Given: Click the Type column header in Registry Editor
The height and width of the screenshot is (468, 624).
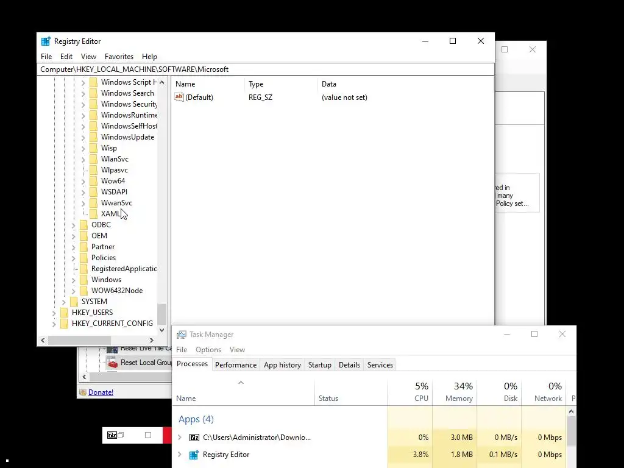Looking at the screenshot, I should click(x=256, y=84).
